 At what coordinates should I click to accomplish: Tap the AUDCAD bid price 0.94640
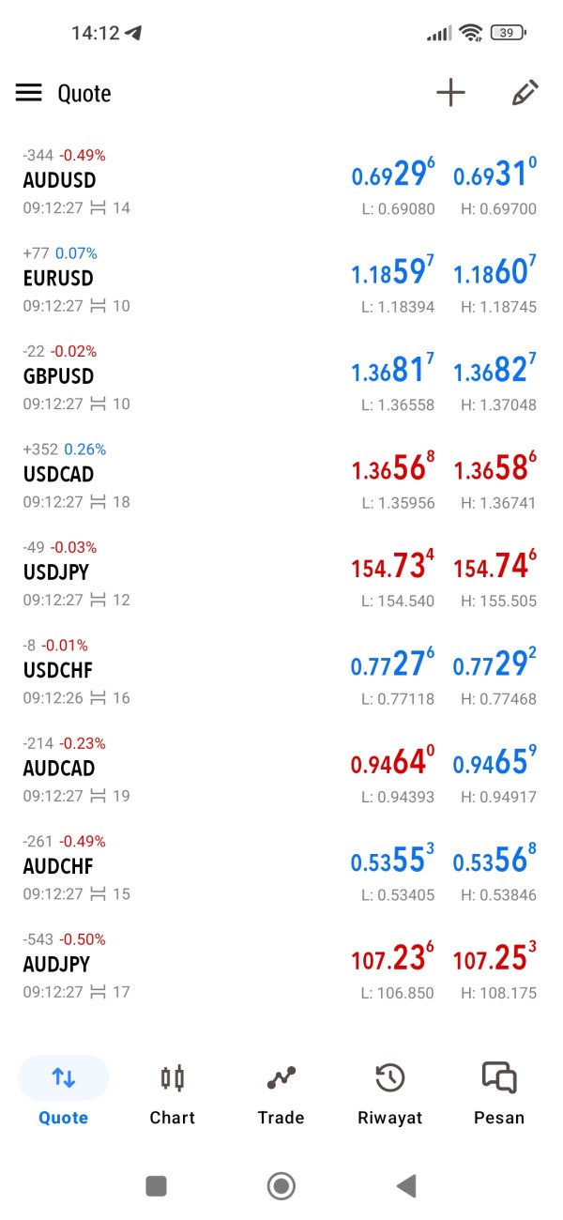(392, 762)
